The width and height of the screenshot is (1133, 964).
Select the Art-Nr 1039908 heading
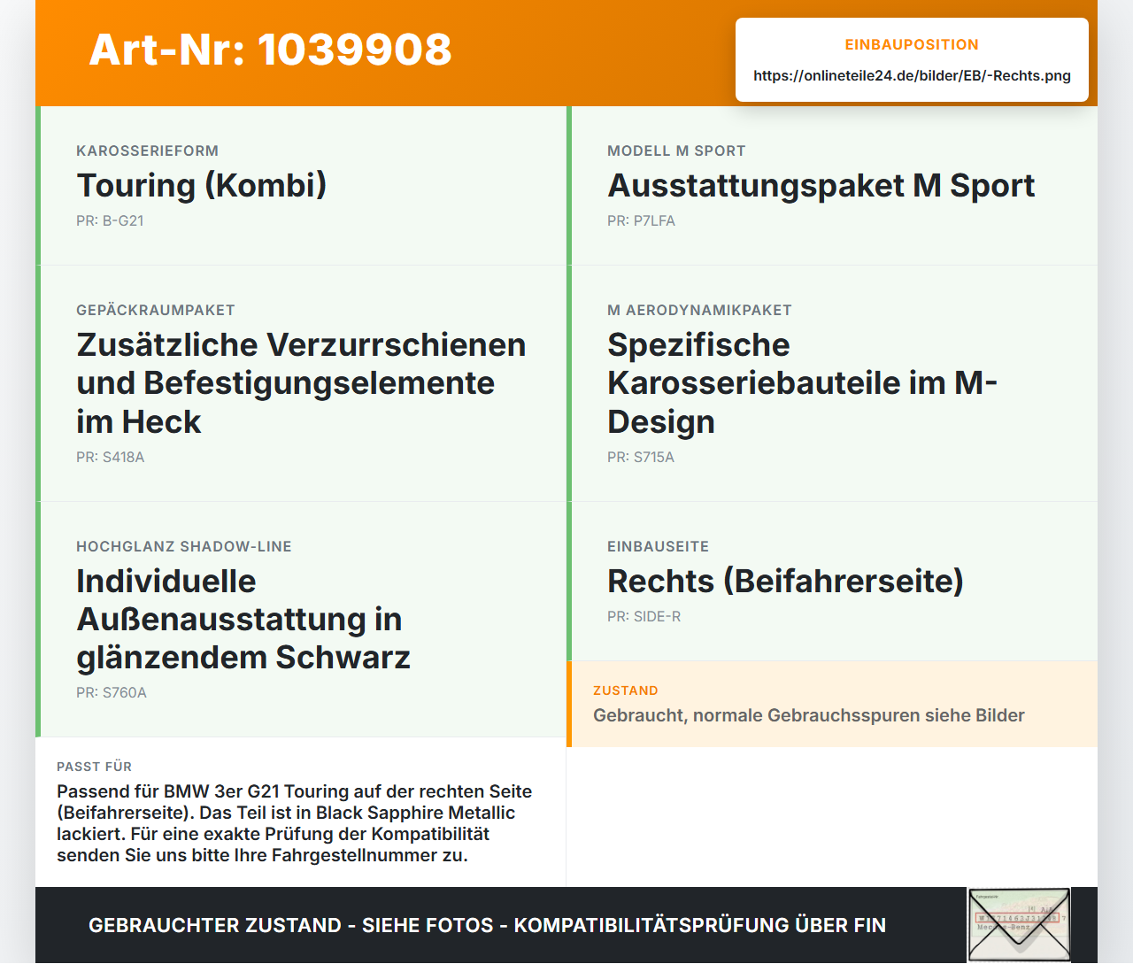(270, 50)
